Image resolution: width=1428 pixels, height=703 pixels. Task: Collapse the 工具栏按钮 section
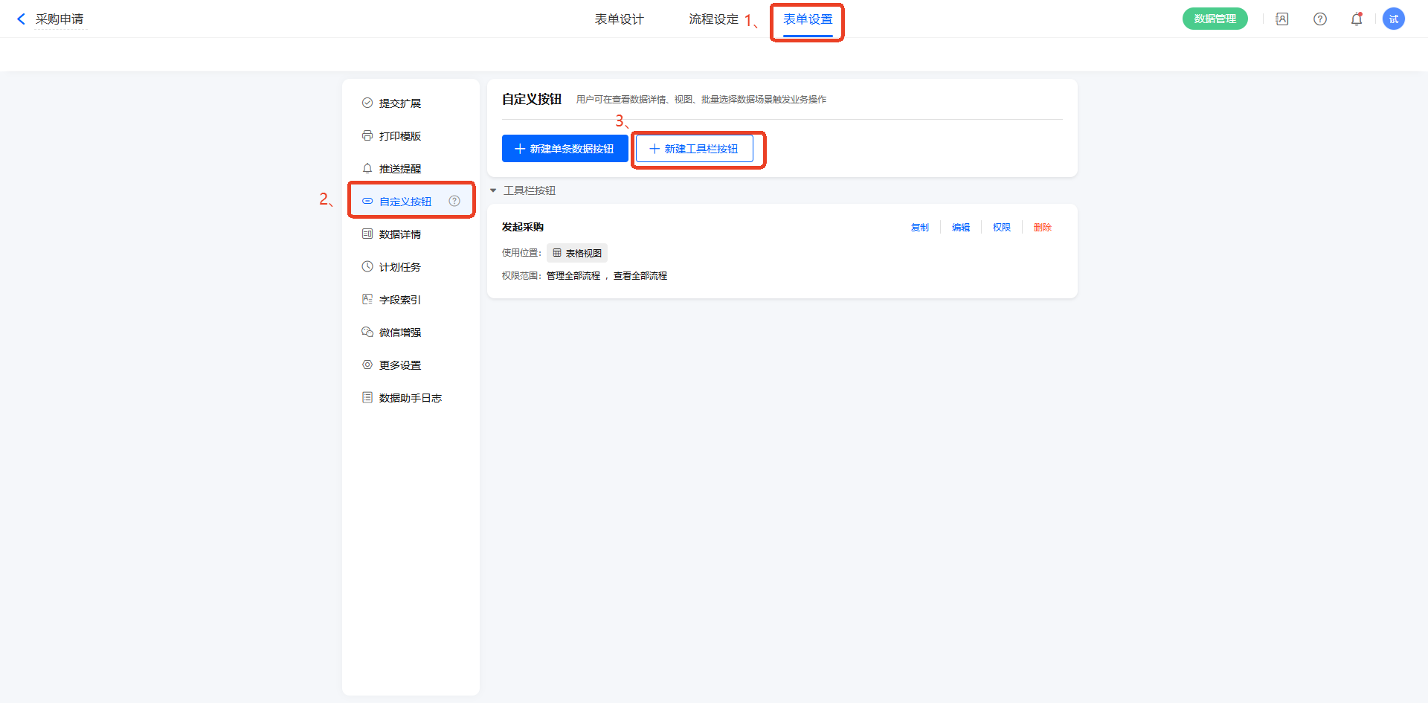[493, 191]
